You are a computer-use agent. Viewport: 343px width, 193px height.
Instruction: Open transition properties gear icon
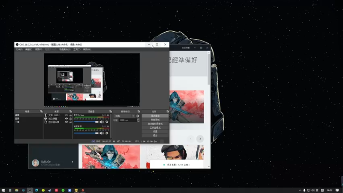point(138,116)
